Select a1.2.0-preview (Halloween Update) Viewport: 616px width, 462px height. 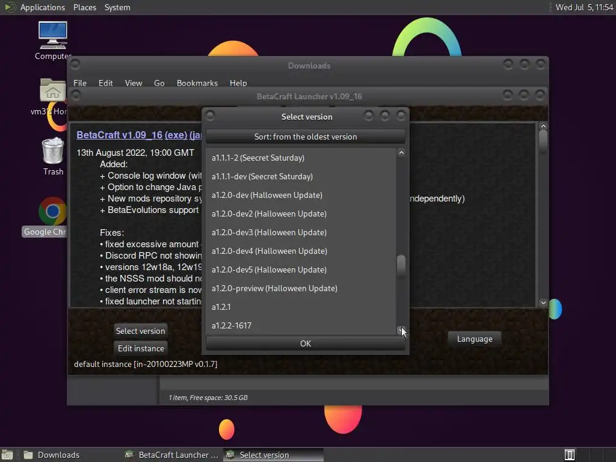[x=301, y=288]
